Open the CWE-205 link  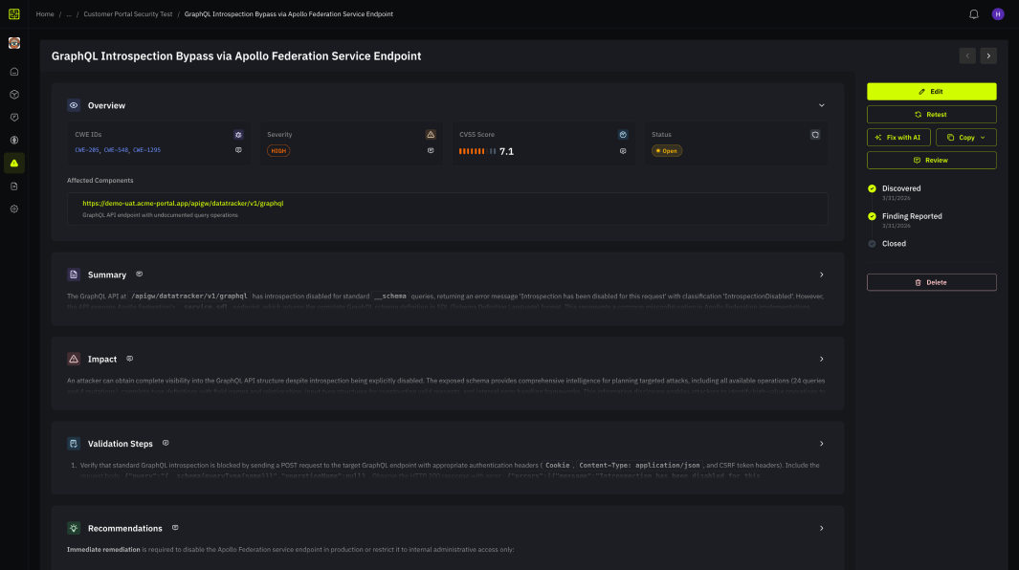[87, 150]
